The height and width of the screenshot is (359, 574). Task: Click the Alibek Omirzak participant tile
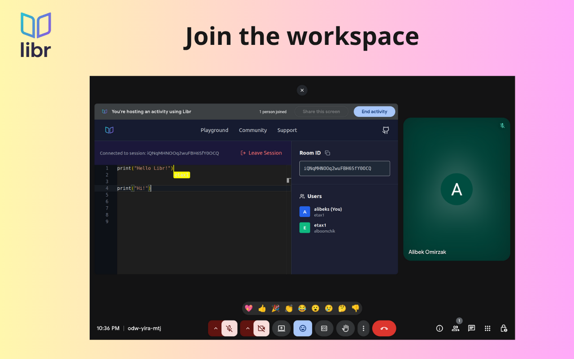(x=457, y=189)
